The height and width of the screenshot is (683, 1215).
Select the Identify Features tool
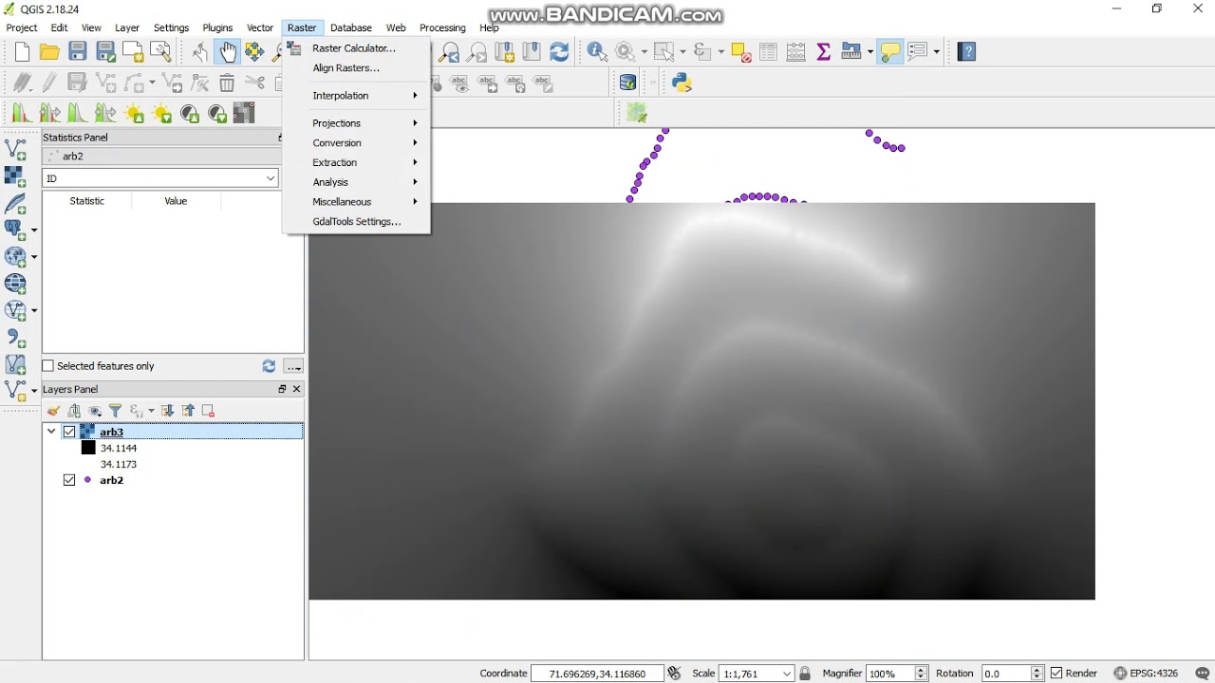click(597, 52)
